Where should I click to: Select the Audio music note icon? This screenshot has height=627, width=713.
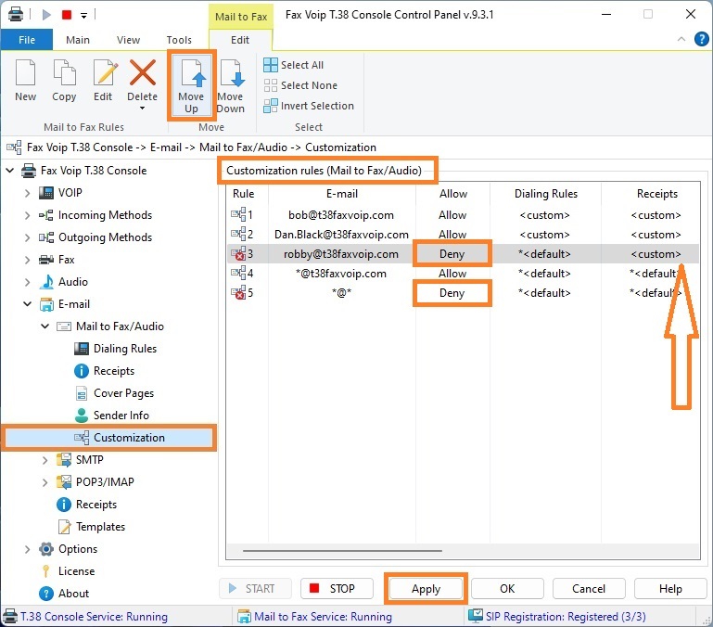click(46, 282)
